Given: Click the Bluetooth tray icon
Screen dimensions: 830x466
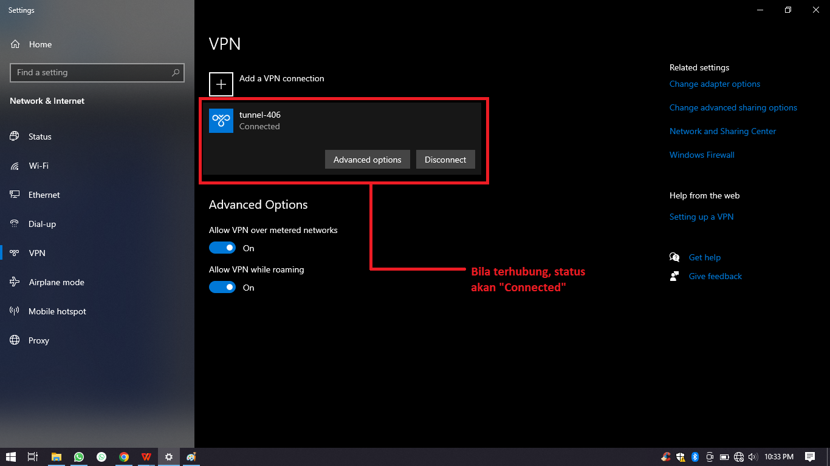Looking at the screenshot, I should [x=696, y=457].
